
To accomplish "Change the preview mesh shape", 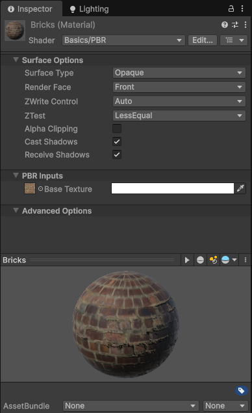I will pos(200,260).
